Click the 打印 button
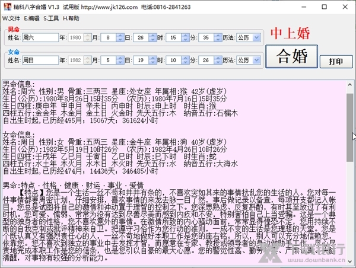The width and height of the screenshot is (356, 268). coord(336,62)
